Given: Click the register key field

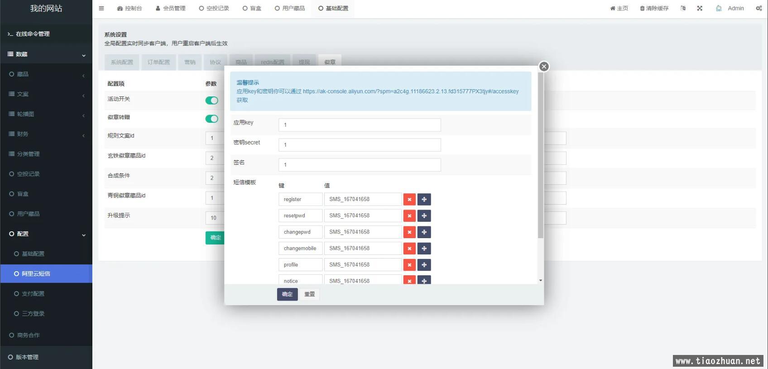Looking at the screenshot, I should (x=301, y=199).
